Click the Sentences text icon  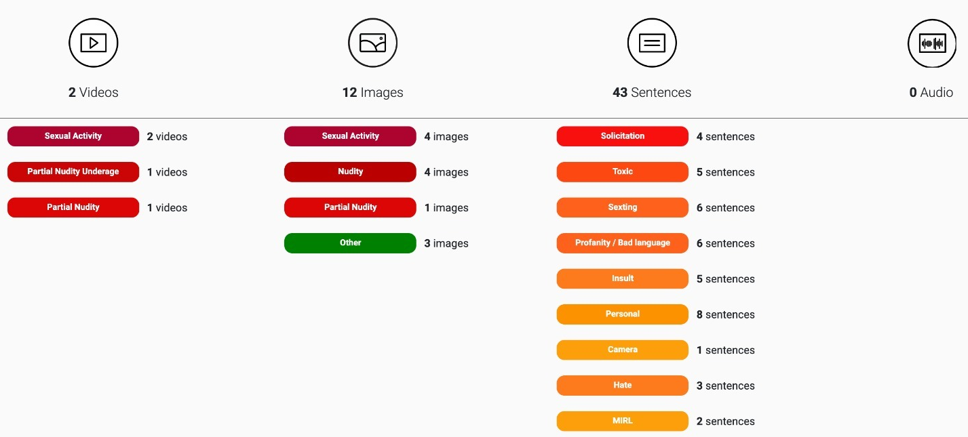pos(652,43)
